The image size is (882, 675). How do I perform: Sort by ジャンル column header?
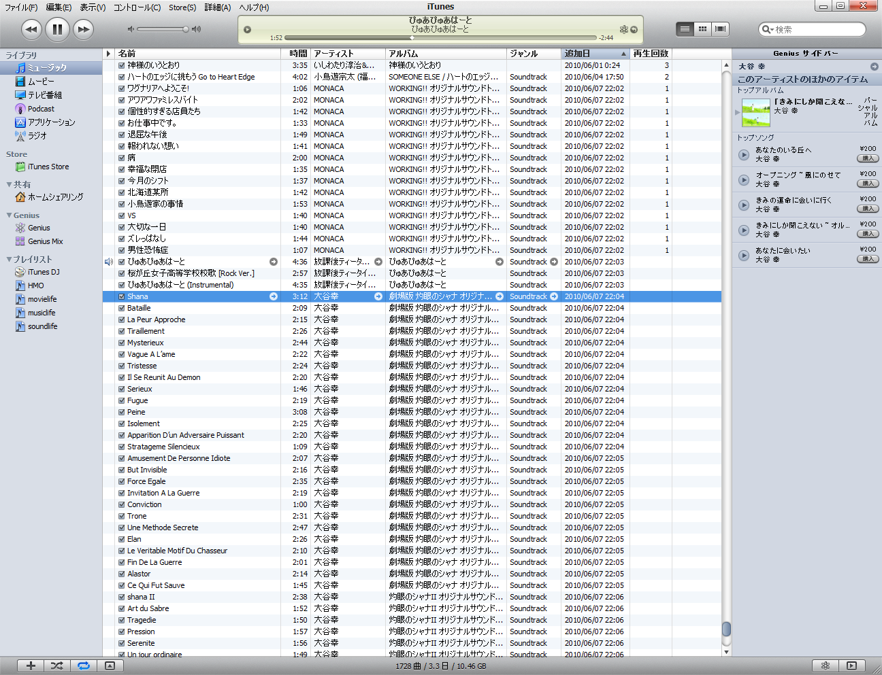[534, 53]
